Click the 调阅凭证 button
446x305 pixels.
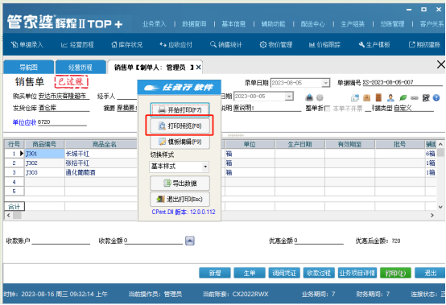pyautogui.click(x=284, y=273)
